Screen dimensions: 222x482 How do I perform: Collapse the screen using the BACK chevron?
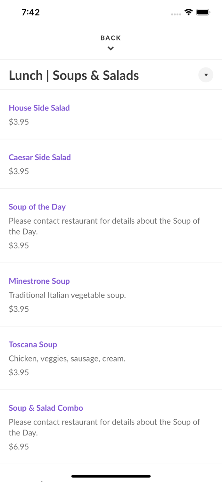coord(111,49)
